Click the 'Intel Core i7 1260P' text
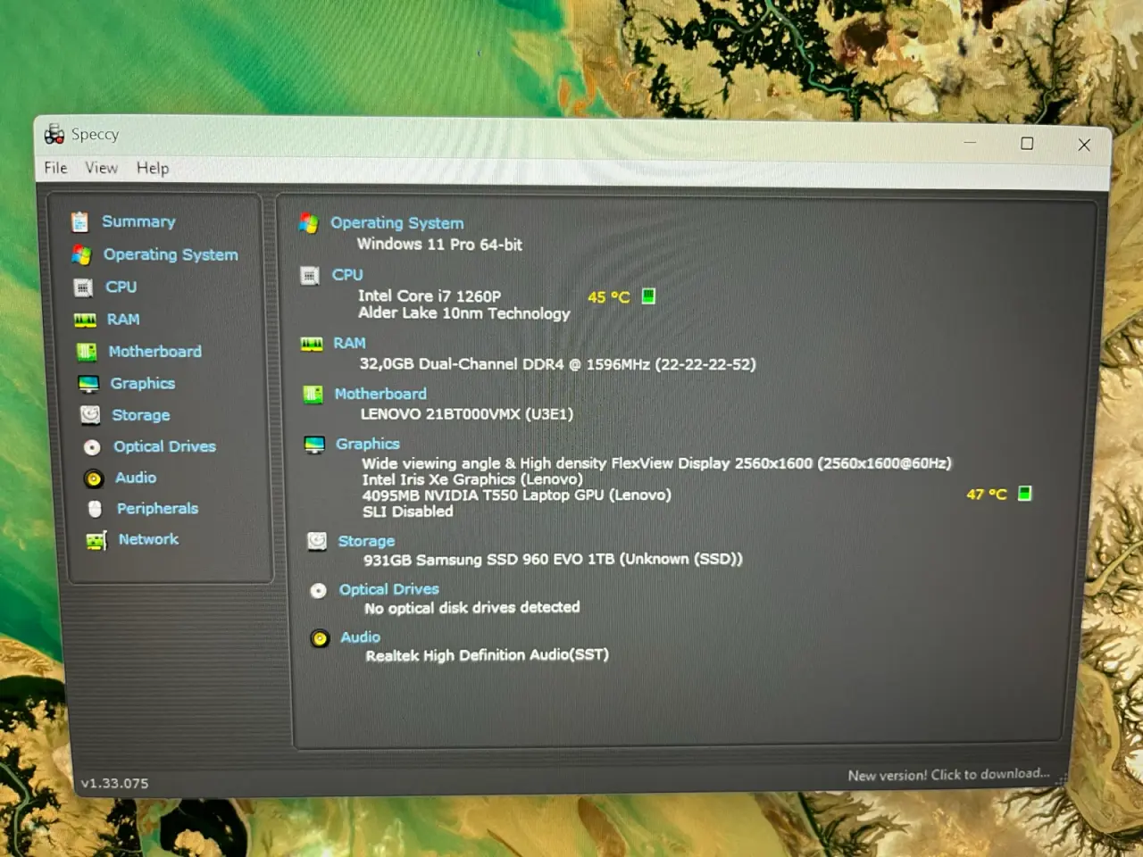 coord(430,295)
